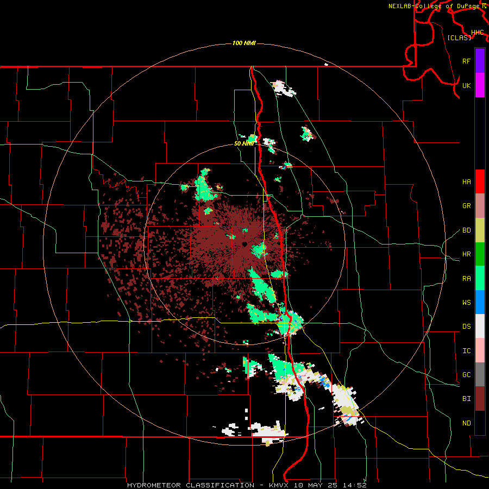Viewport: 489px width, 489px height.
Task: Select the BD yellow color block
Action: [x=480, y=230]
